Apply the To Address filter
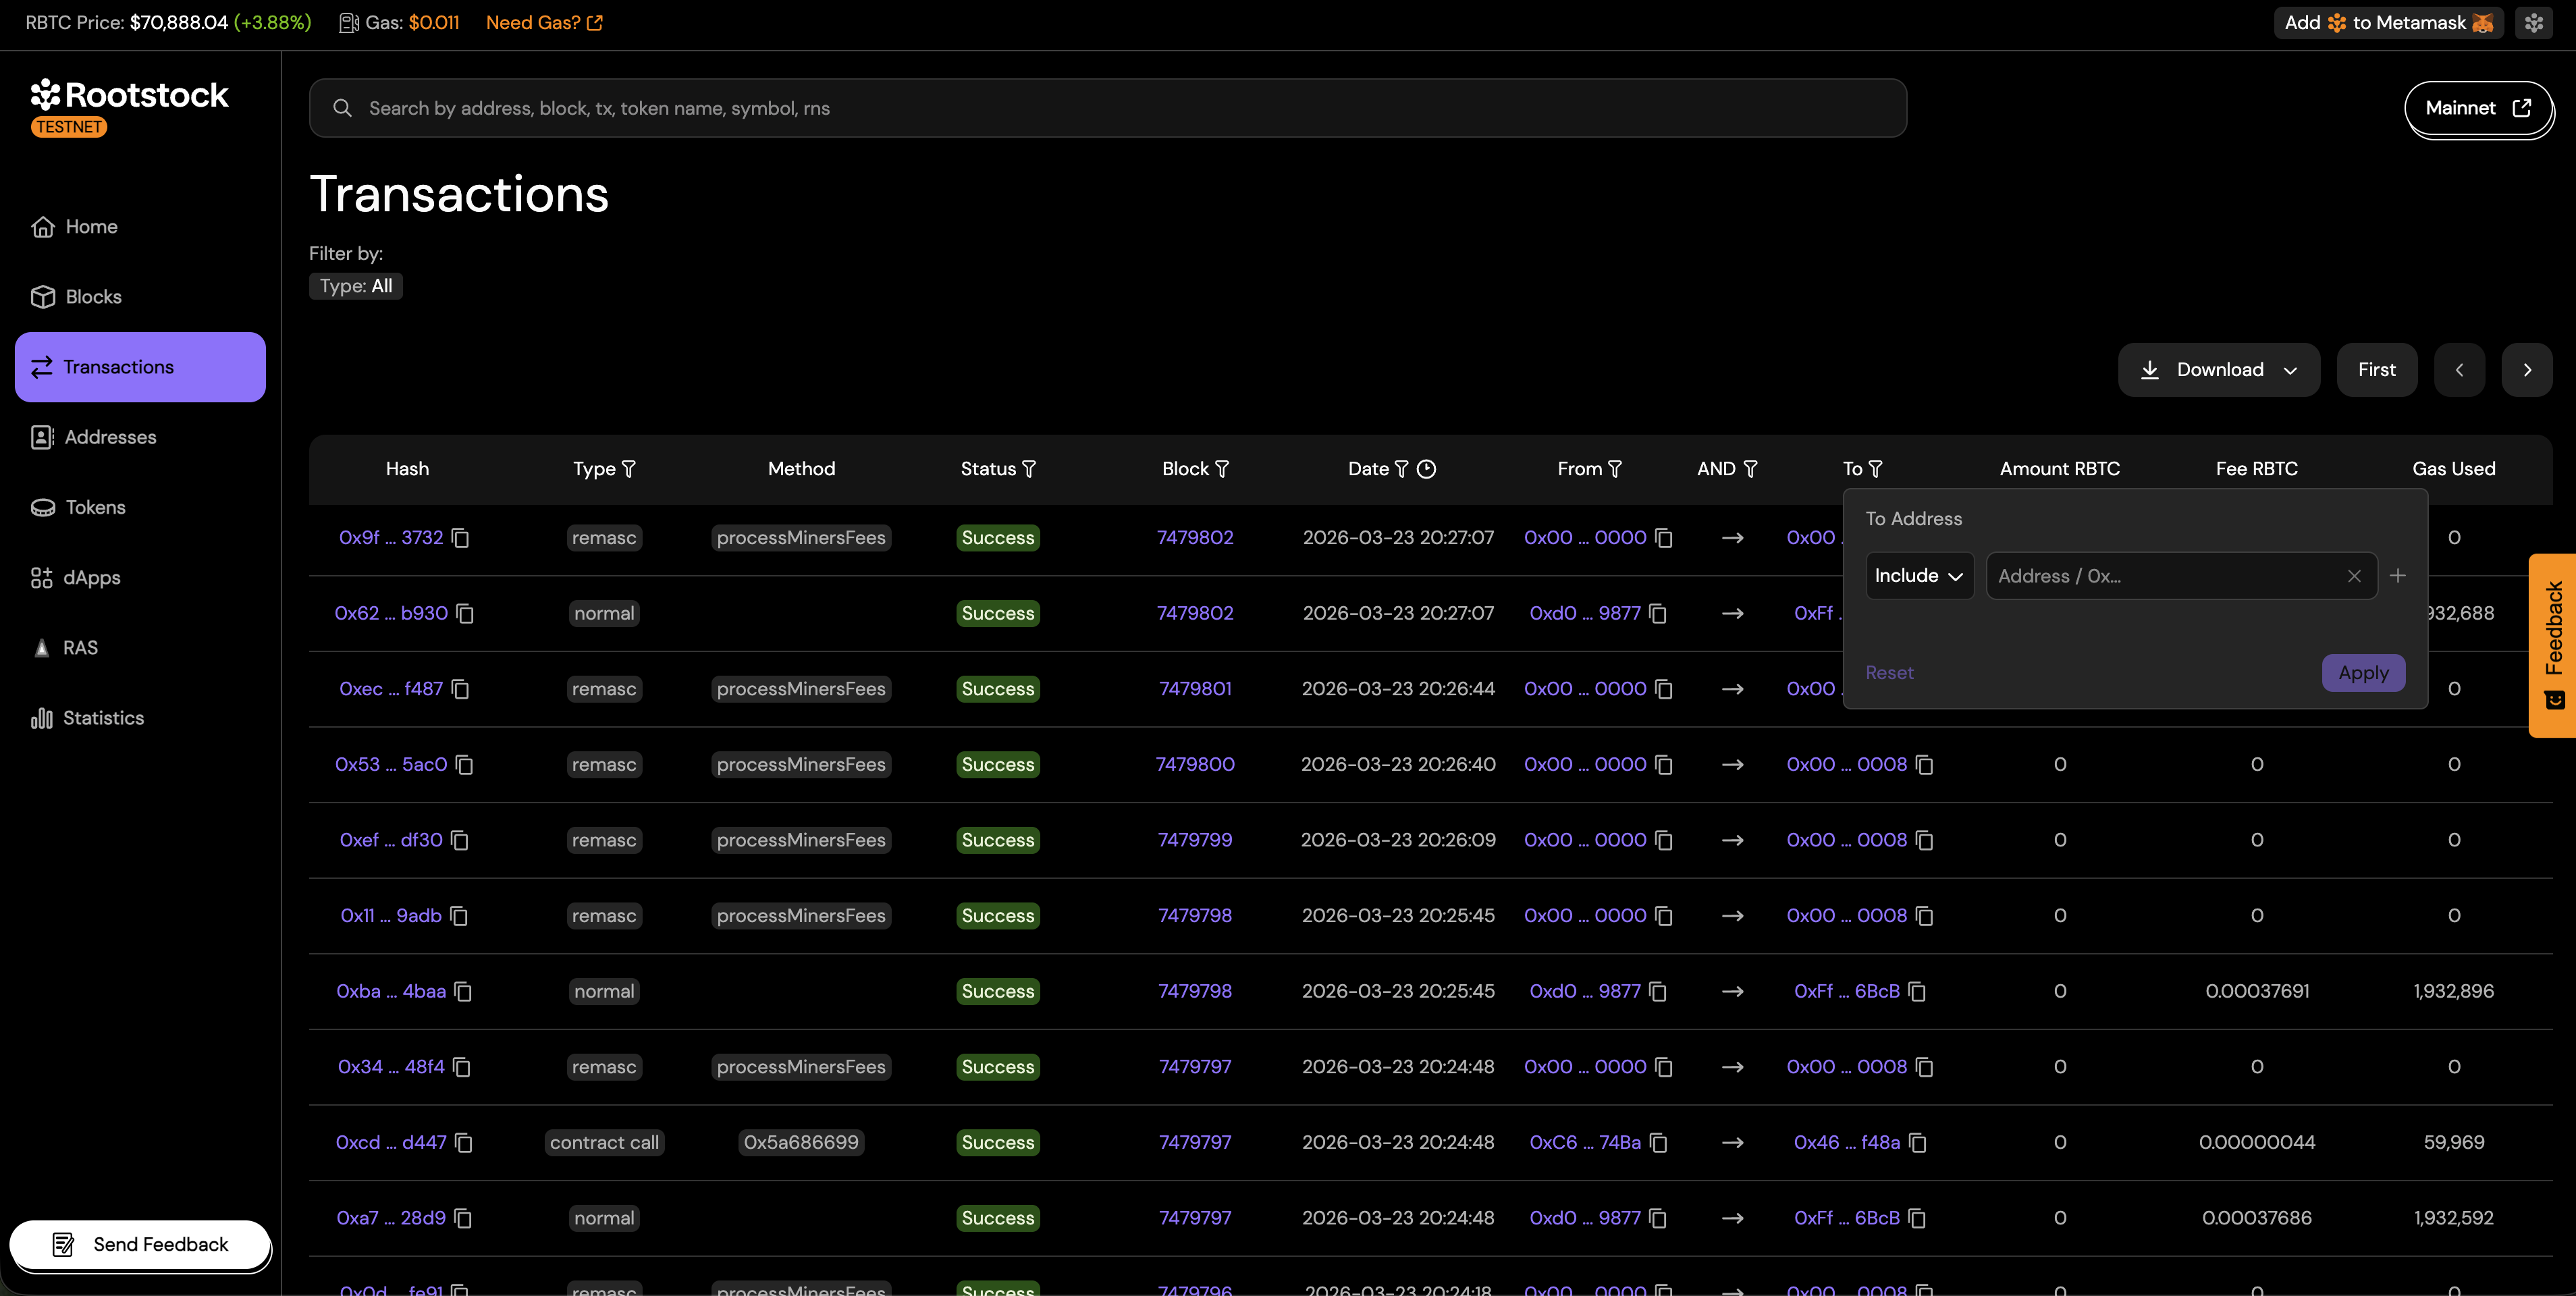Viewport: 2576px width, 1296px height. (2363, 672)
